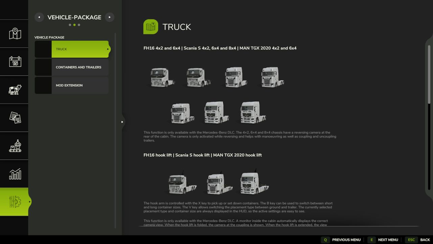
Task: Click the reversing camera description paragraph
Action: coord(240,137)
